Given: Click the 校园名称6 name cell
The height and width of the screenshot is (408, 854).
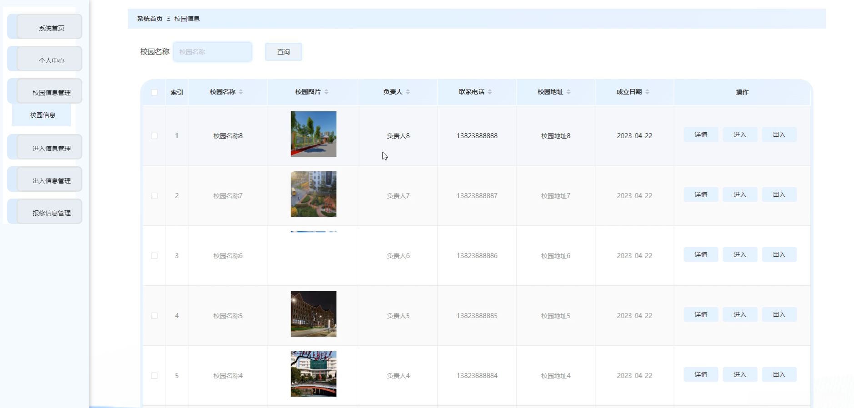Looking at the screenshot, I should click(x=228, y=256).
